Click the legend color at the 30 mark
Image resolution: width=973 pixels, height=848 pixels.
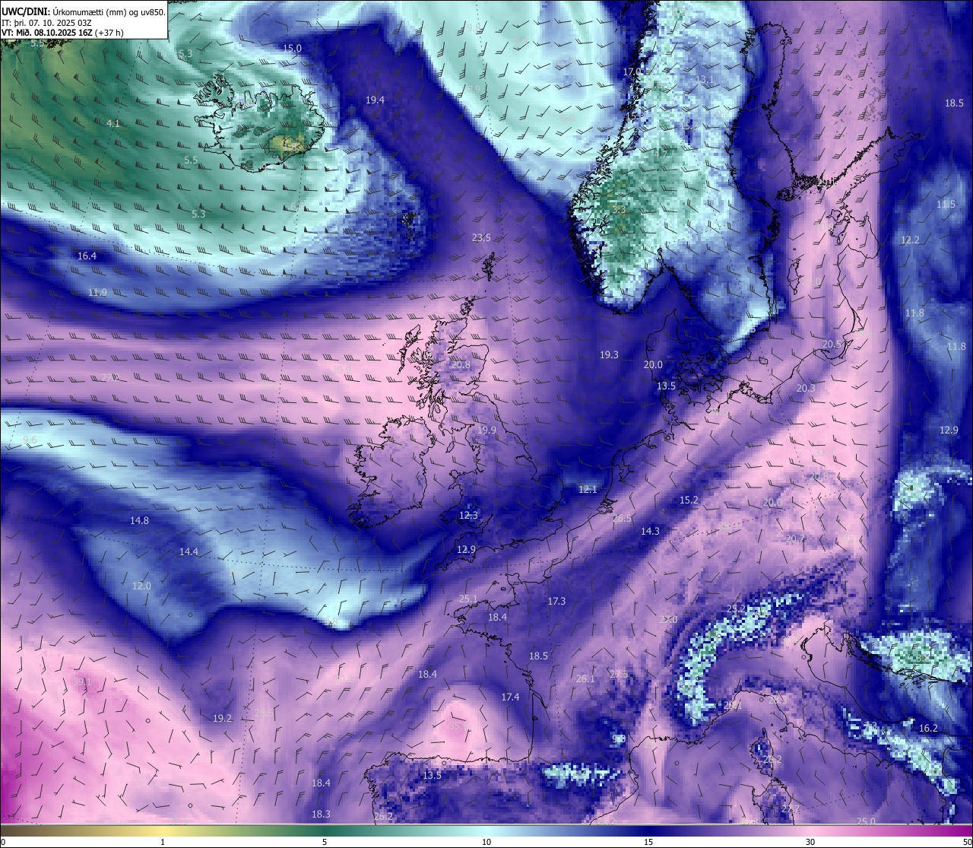coord(810,831)
